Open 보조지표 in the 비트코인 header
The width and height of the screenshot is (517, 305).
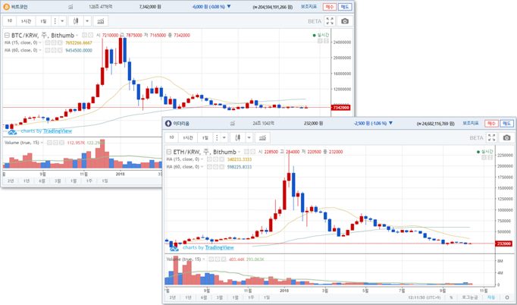pos(309,7)
